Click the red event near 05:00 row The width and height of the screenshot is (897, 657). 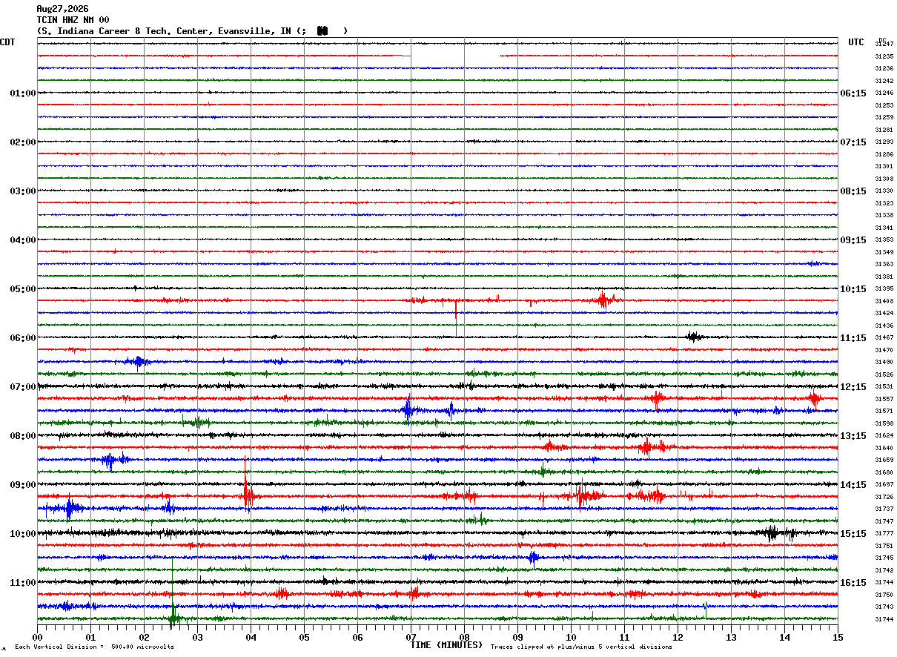604,300
